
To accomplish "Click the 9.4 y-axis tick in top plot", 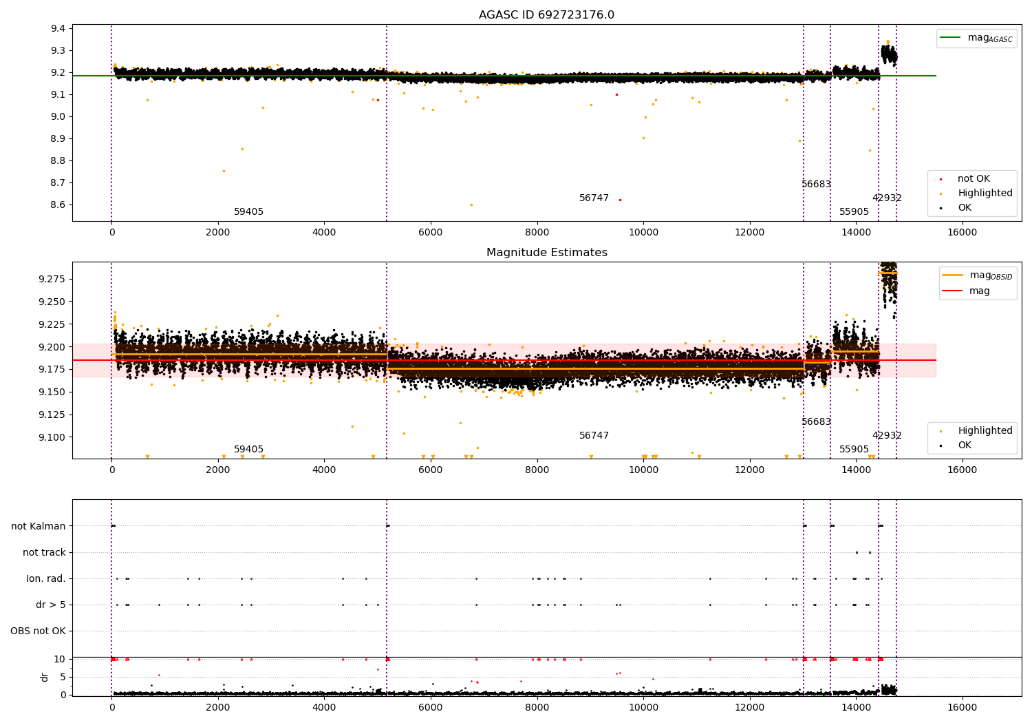I will [58, 28].
